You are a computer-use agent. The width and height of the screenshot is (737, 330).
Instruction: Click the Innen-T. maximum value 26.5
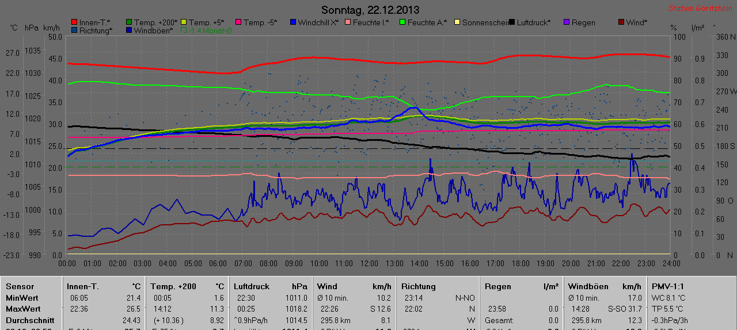click(x=134, y=309)
